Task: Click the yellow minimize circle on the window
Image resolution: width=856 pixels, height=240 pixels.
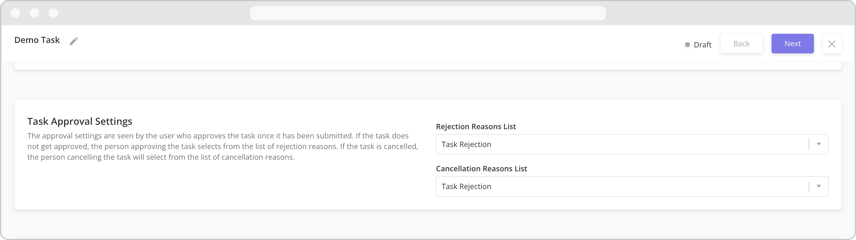Action: [35, 13]
